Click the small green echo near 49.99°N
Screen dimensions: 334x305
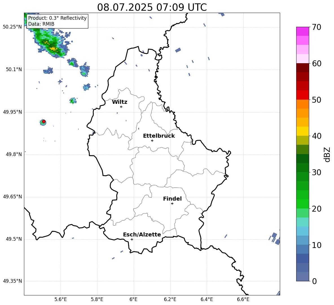pyautogui.click(x=73, y=101)
